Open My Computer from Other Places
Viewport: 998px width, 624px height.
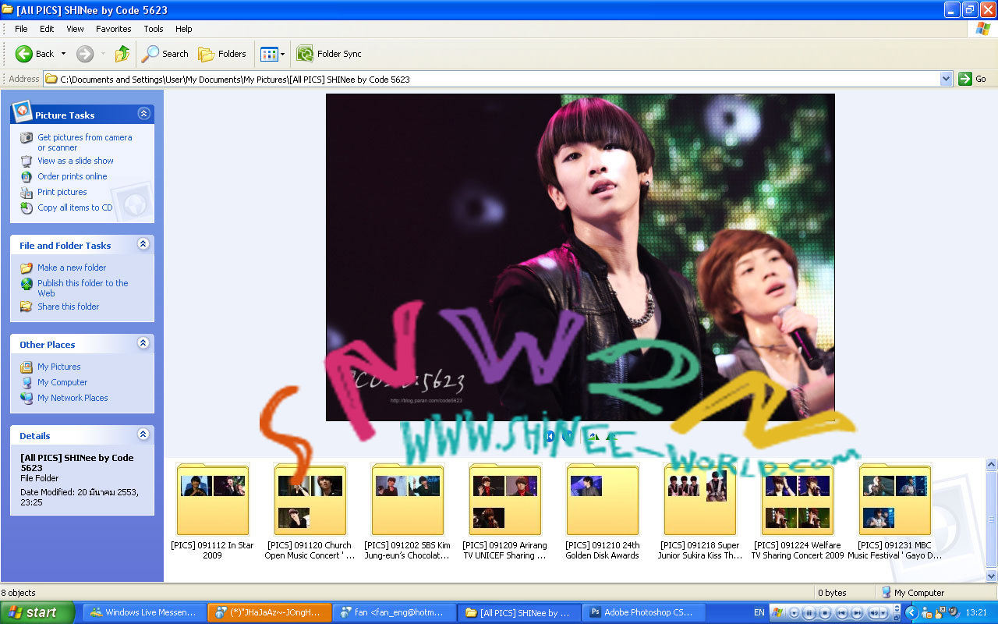(x=62, y=382)
